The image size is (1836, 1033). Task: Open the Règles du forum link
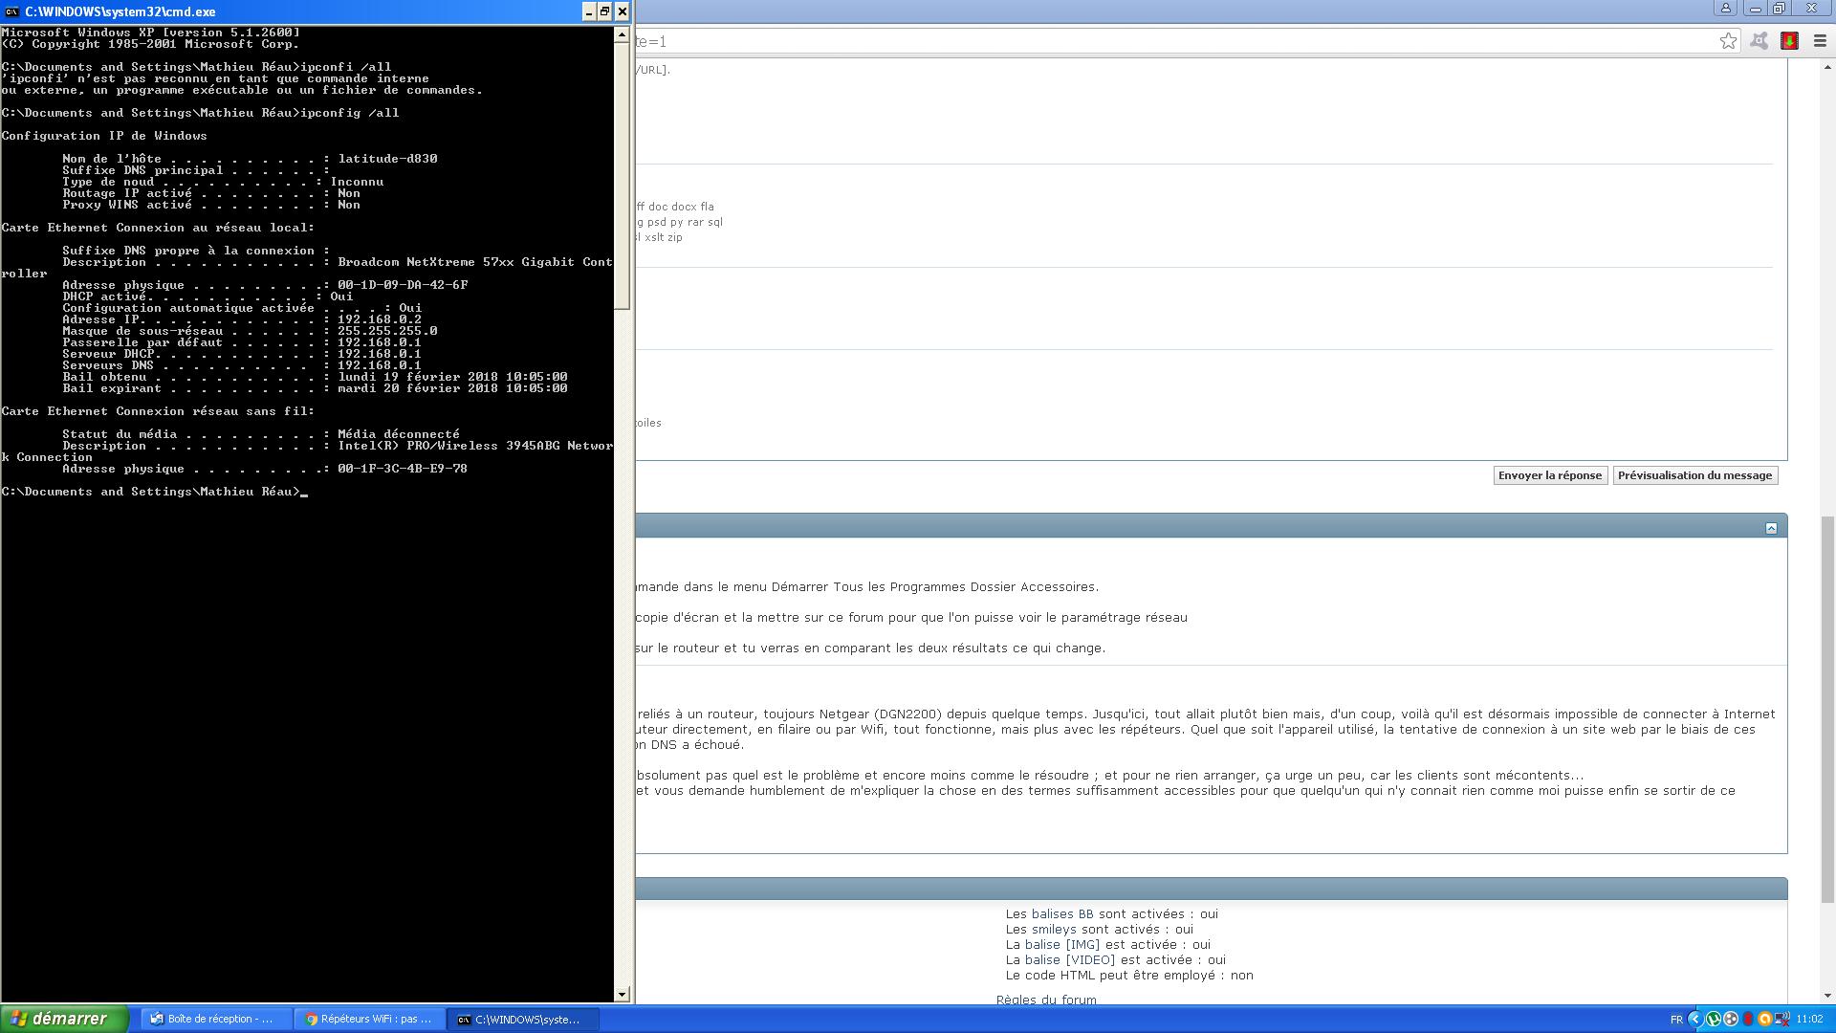point(1046,1000)
